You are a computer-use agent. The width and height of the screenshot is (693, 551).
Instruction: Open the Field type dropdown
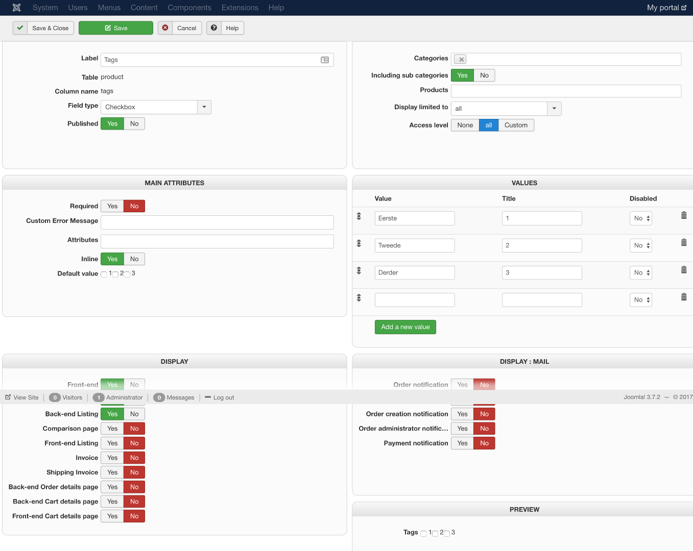pyautogui.click(x=204, y=107)
